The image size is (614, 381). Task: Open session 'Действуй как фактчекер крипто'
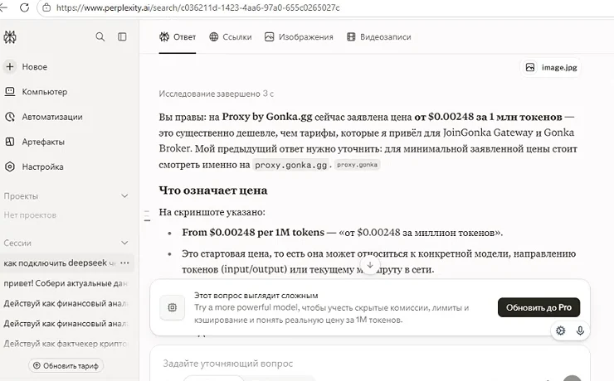tap(66, 344)
